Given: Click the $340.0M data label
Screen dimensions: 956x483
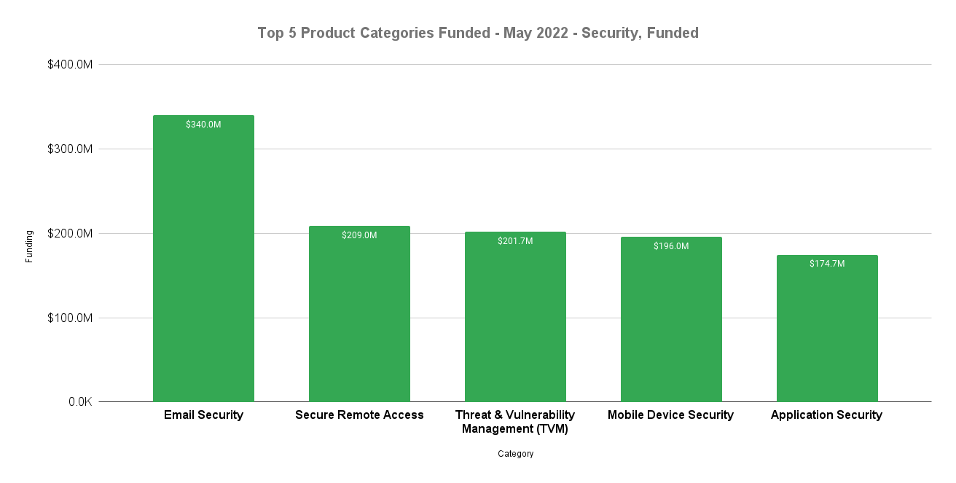Looking at the screenshot, I should pos(203,125).
